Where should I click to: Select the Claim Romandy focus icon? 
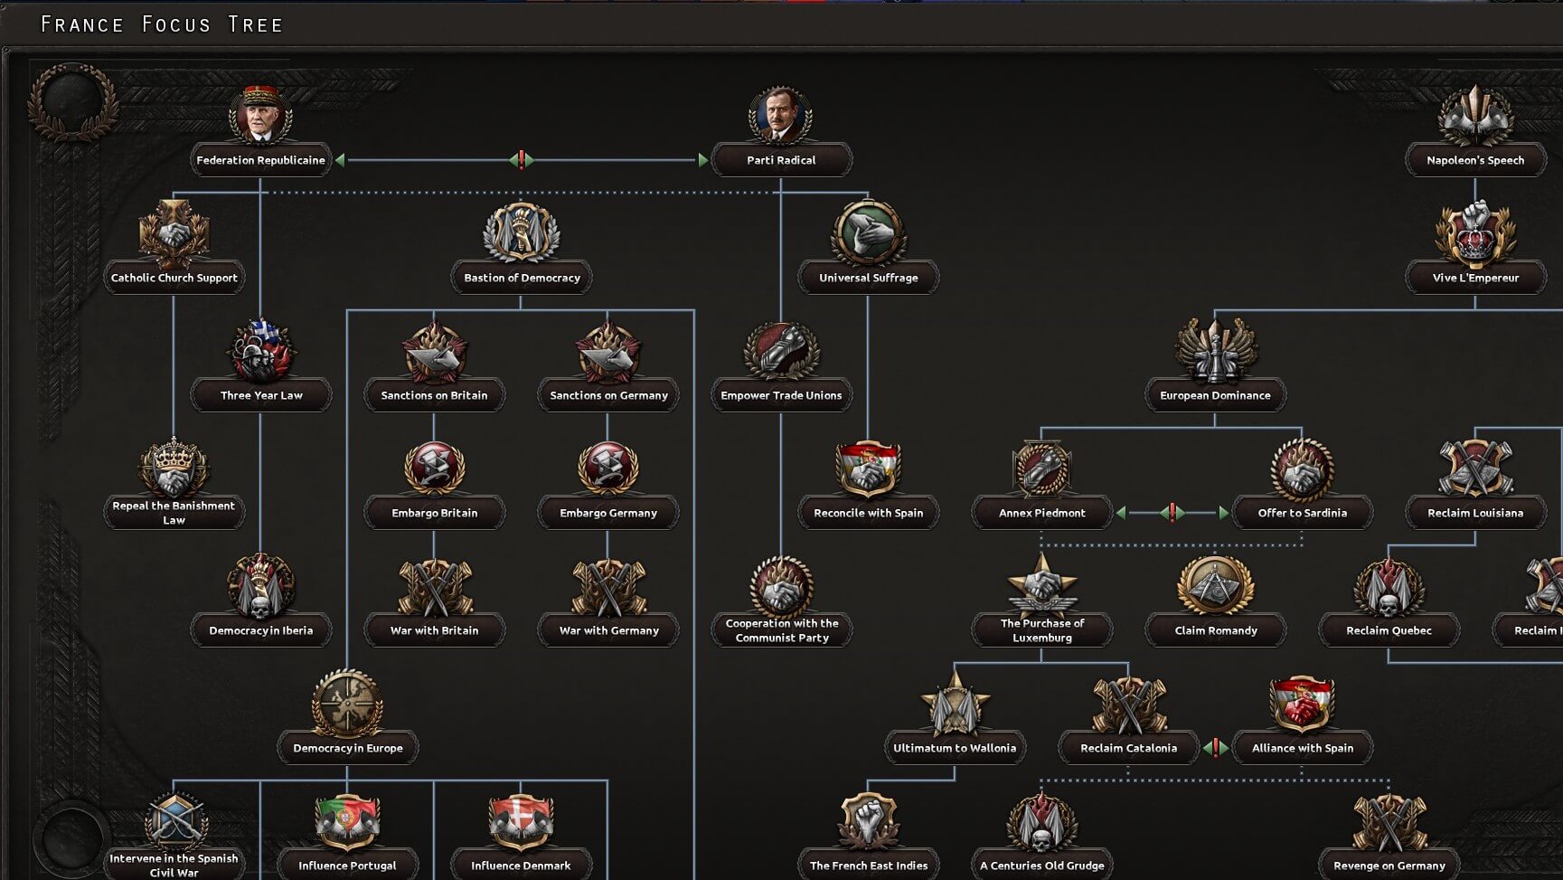tap(1215, 586)
